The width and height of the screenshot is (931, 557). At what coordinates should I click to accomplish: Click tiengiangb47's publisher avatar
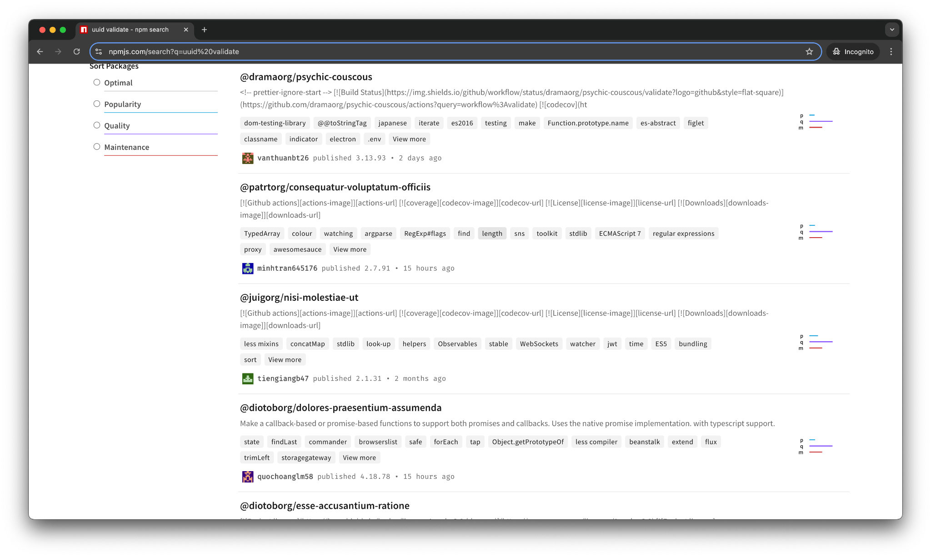[248, 378]
